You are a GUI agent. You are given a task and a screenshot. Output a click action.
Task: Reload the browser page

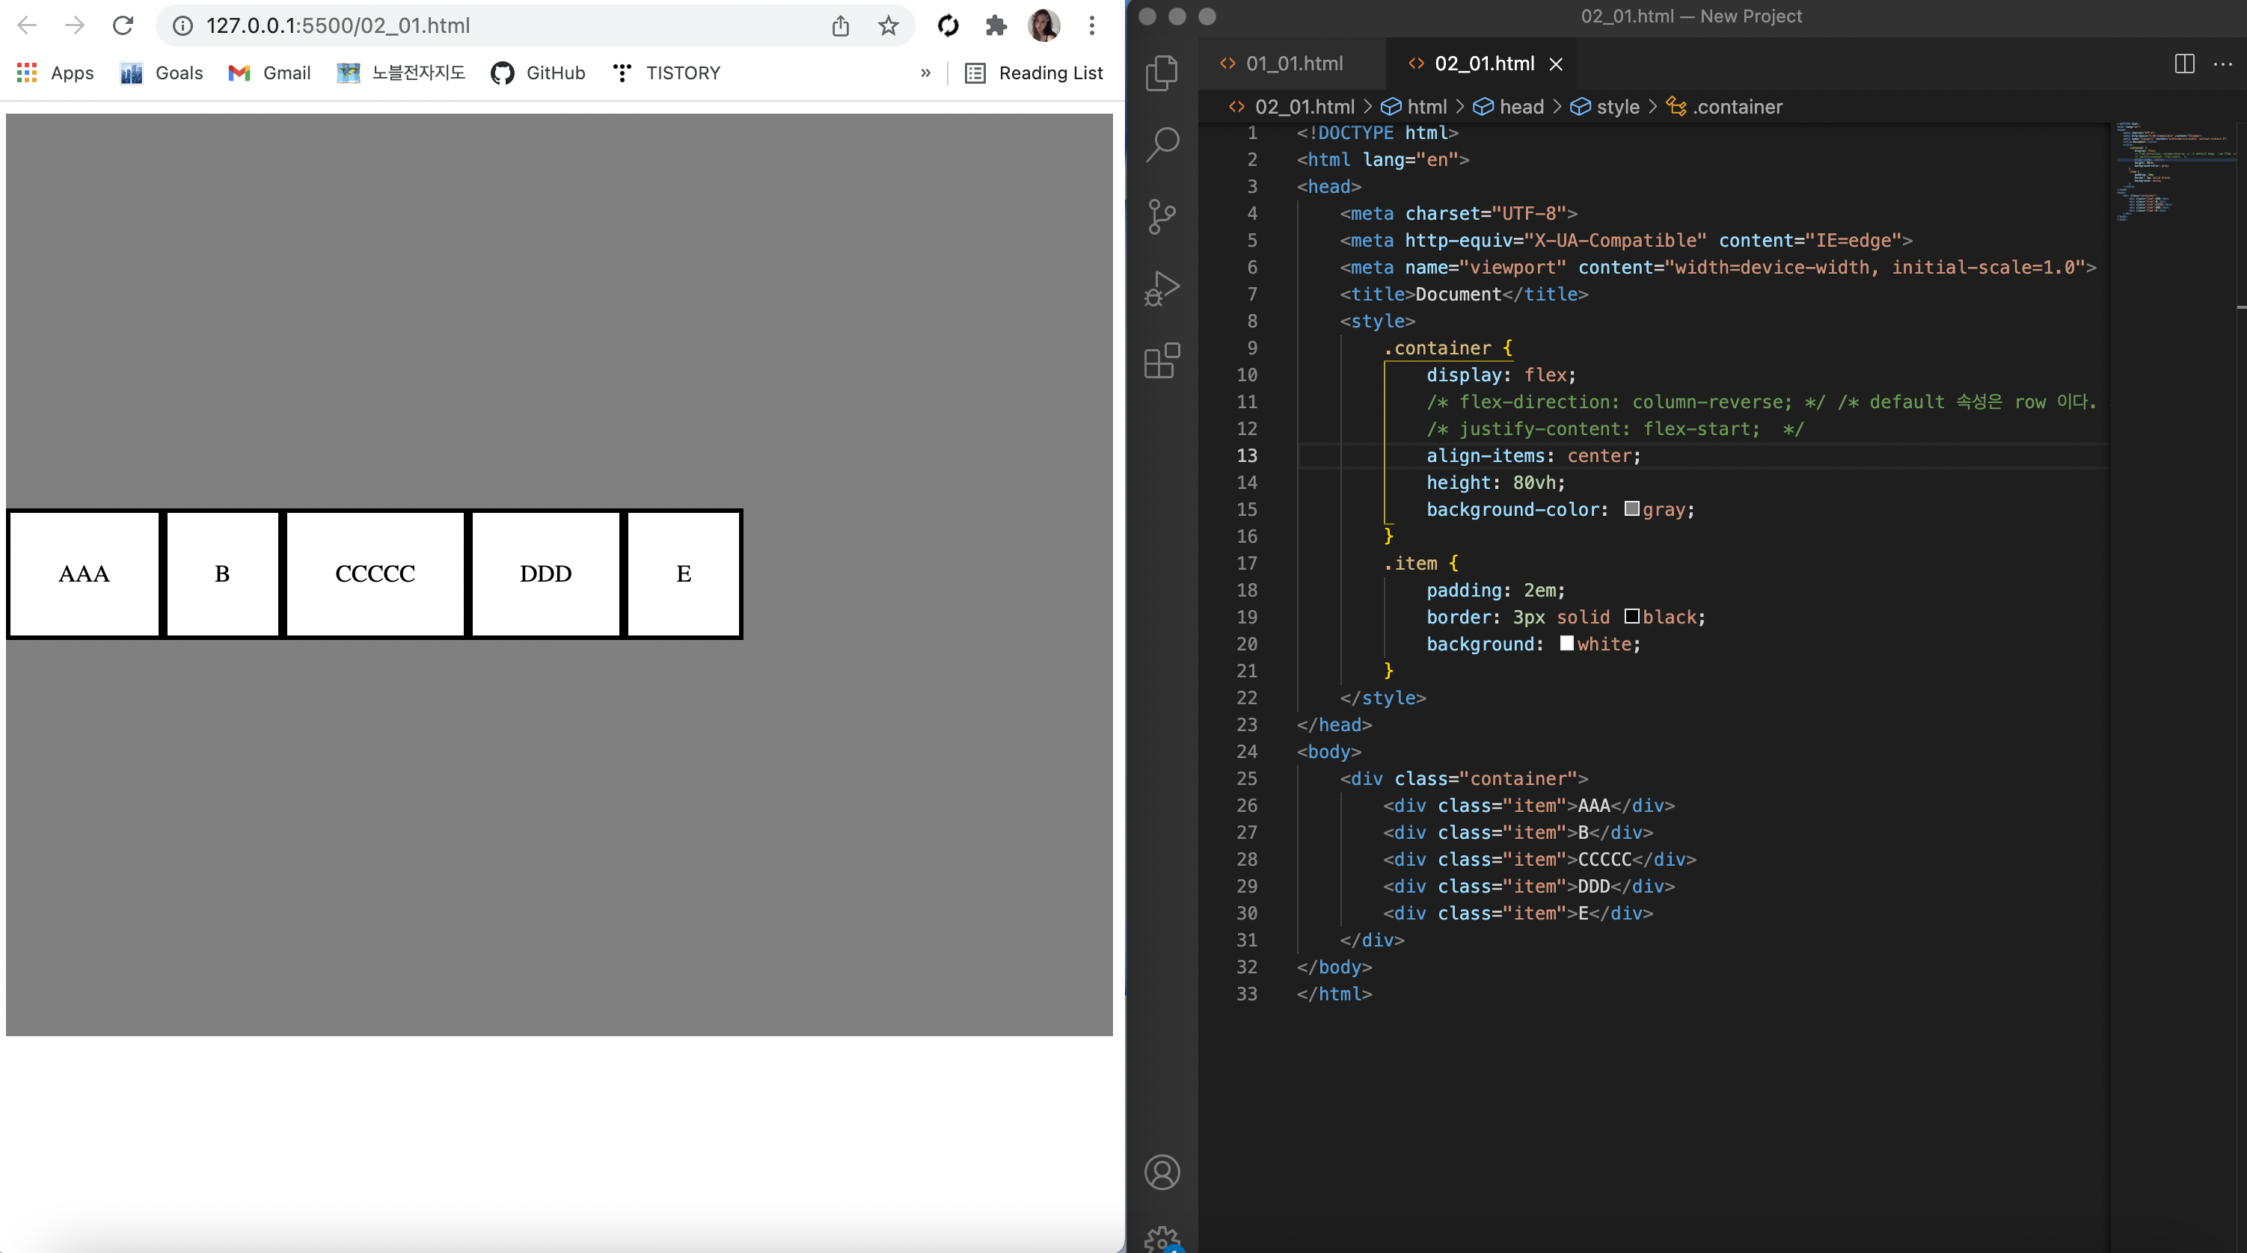pos(123,26)
